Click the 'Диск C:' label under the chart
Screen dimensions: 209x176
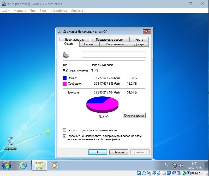(104, 117)
